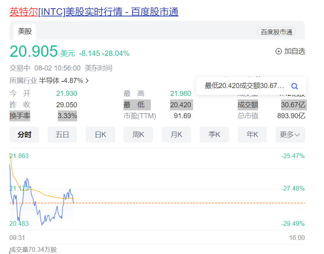Click the search magnifier icon in popup
Image resolution: width=324 pixels, height=254 pixels.
pos(294,86)
